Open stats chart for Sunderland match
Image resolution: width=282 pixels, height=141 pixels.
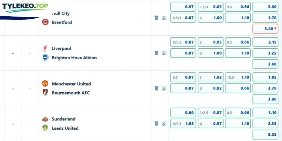tap(164, 124)
